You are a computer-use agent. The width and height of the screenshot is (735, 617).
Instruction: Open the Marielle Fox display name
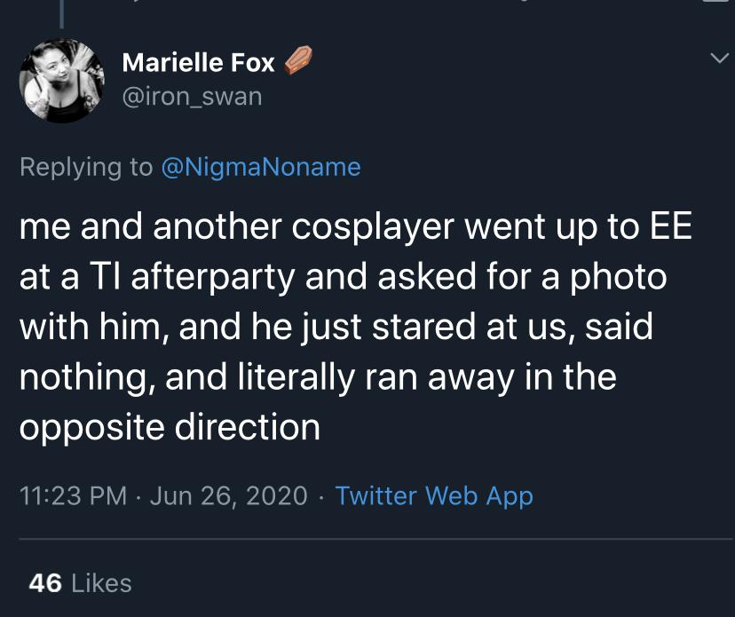[x=198, y=62]
